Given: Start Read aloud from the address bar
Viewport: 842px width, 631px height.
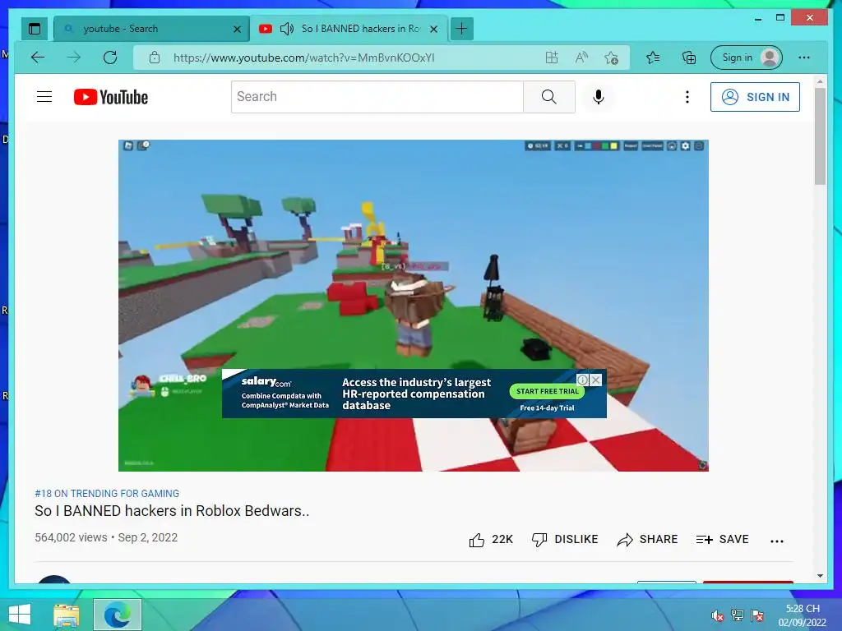Looking at the screenshot, I should point(581,58).
